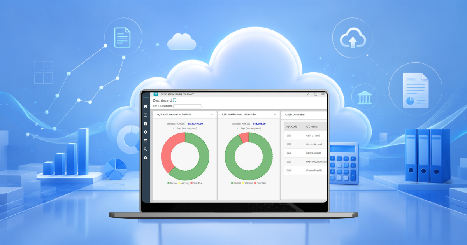The width and height of the screenshot is (467, 245).
Task: Click the Dashboard breadcrumb link
Action: click(166, 106)
